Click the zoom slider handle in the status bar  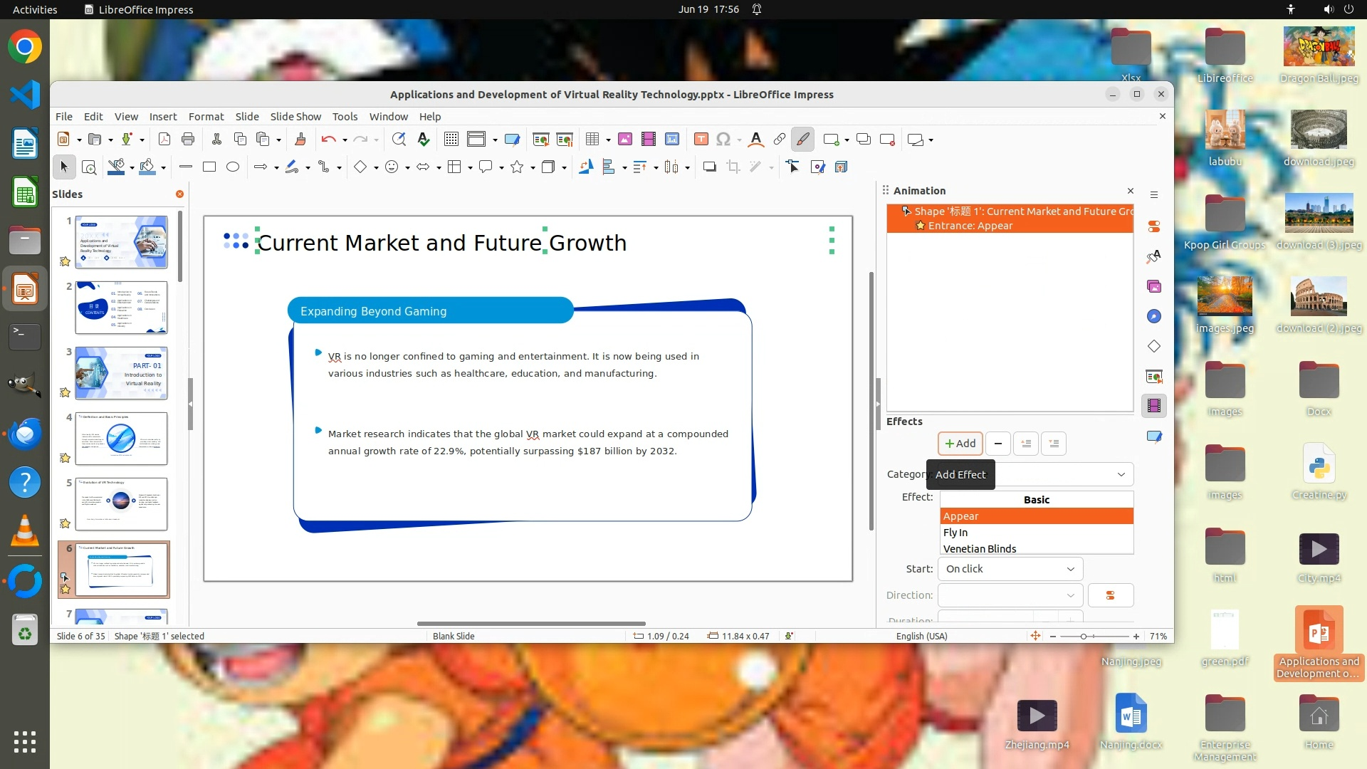pos(1083,637)
